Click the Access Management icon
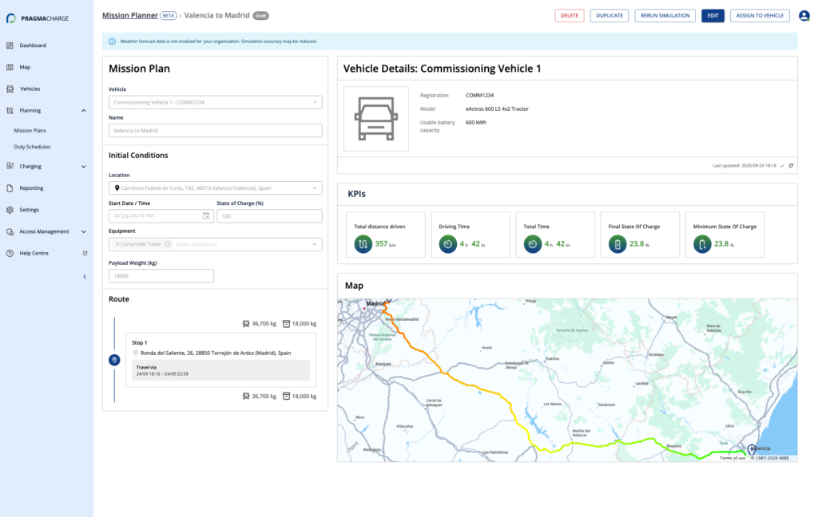818x517 pixels. 10,231
